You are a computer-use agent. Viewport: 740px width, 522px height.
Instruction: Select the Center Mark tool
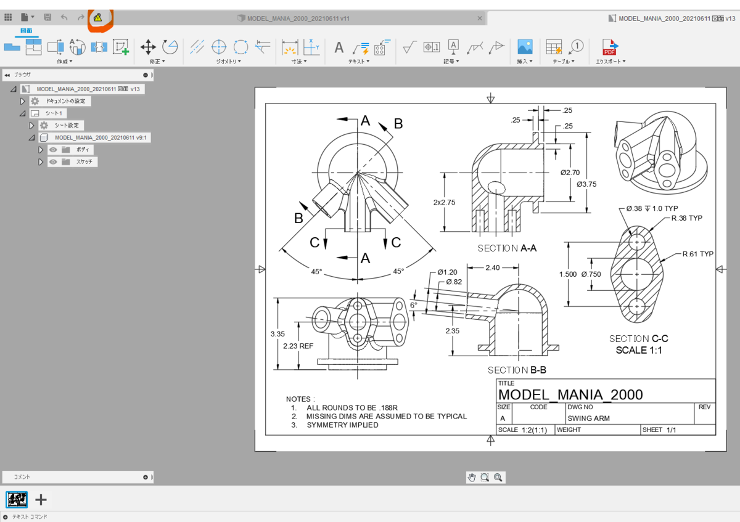click(219, 46)
